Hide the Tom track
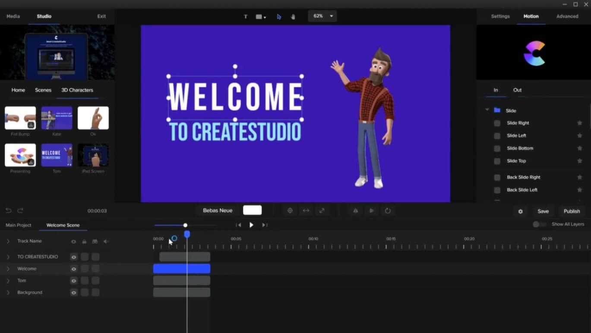This screenshot has width=591, height=333. (x=74, y=281)
